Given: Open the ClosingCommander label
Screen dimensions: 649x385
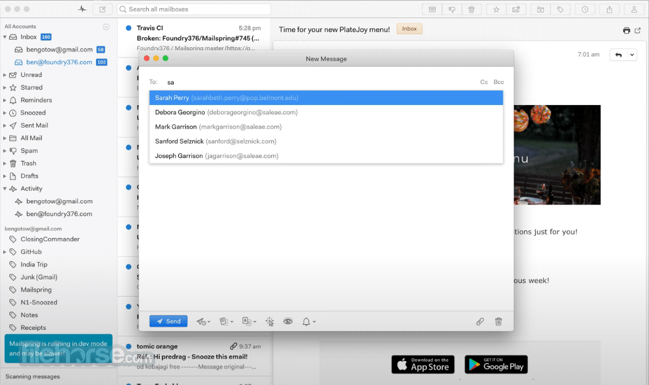Looking at the screenshot, I should (x=50, y=239).
